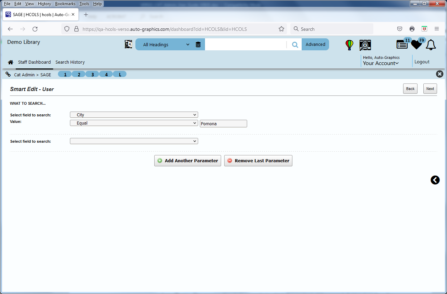Image resolution: width=447 pixels, height=294 pixels.
Task: Open the list icon with badge 11
Action: tap(402, 44)
